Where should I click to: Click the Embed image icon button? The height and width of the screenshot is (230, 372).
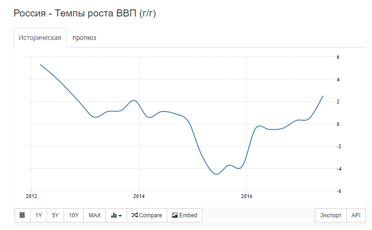point(185,215)
